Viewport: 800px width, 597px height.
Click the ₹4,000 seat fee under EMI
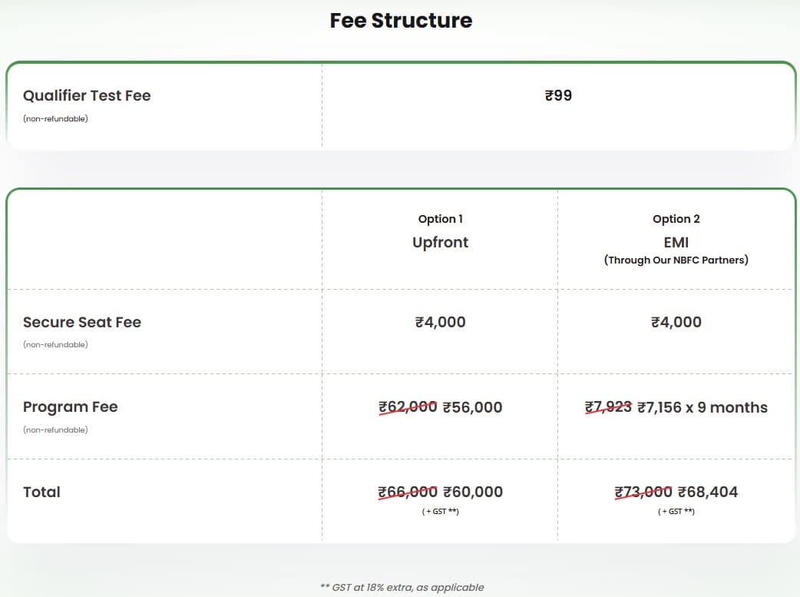[x=676, y=323]
